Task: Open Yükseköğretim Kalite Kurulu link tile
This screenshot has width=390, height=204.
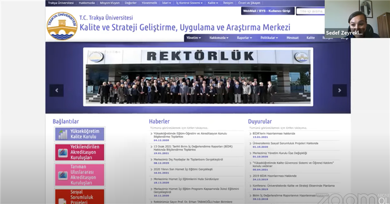Action: [x=80, y=134]
